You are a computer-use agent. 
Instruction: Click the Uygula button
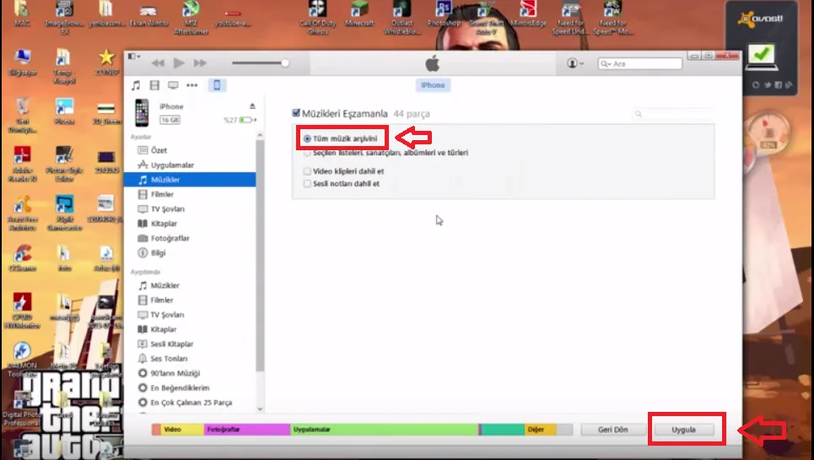(684, 430)
